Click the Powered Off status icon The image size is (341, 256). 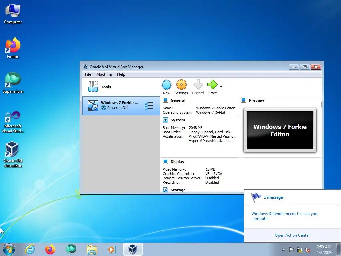pos(103,108)
